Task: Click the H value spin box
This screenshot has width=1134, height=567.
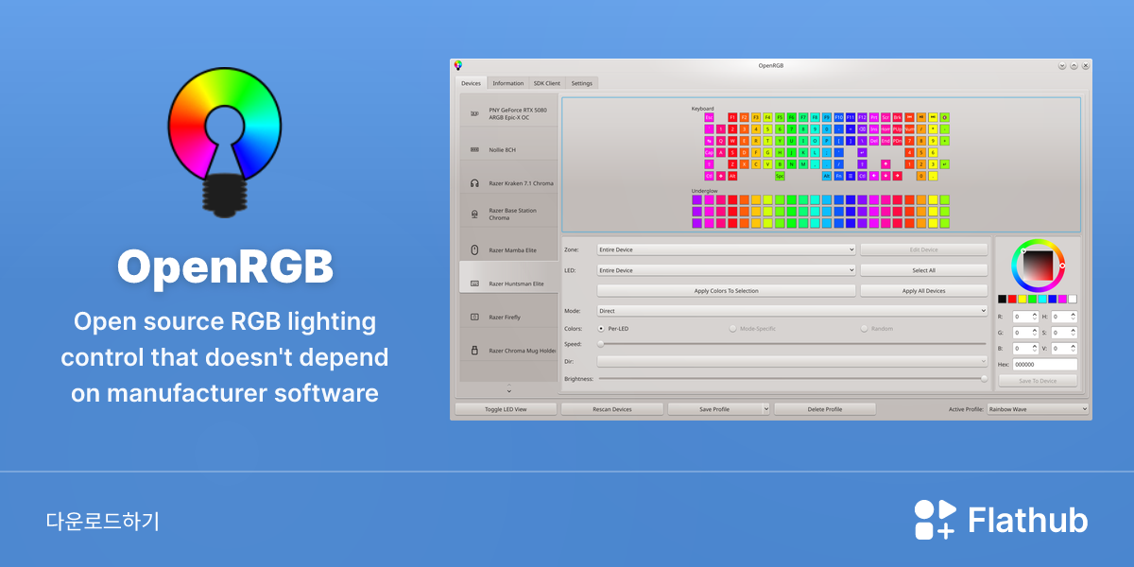Action: point(1065,317)
